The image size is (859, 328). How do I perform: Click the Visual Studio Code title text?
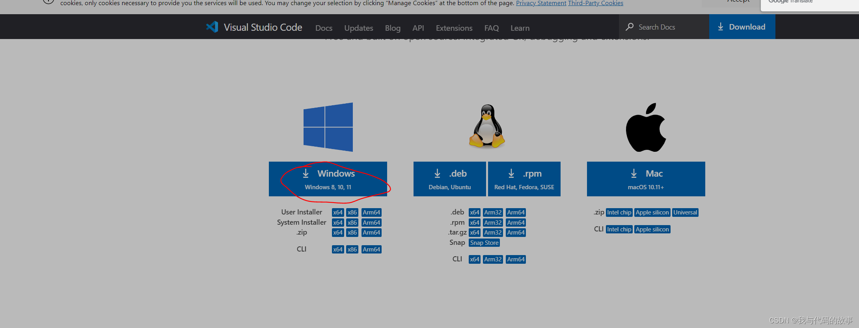point(263,27)
